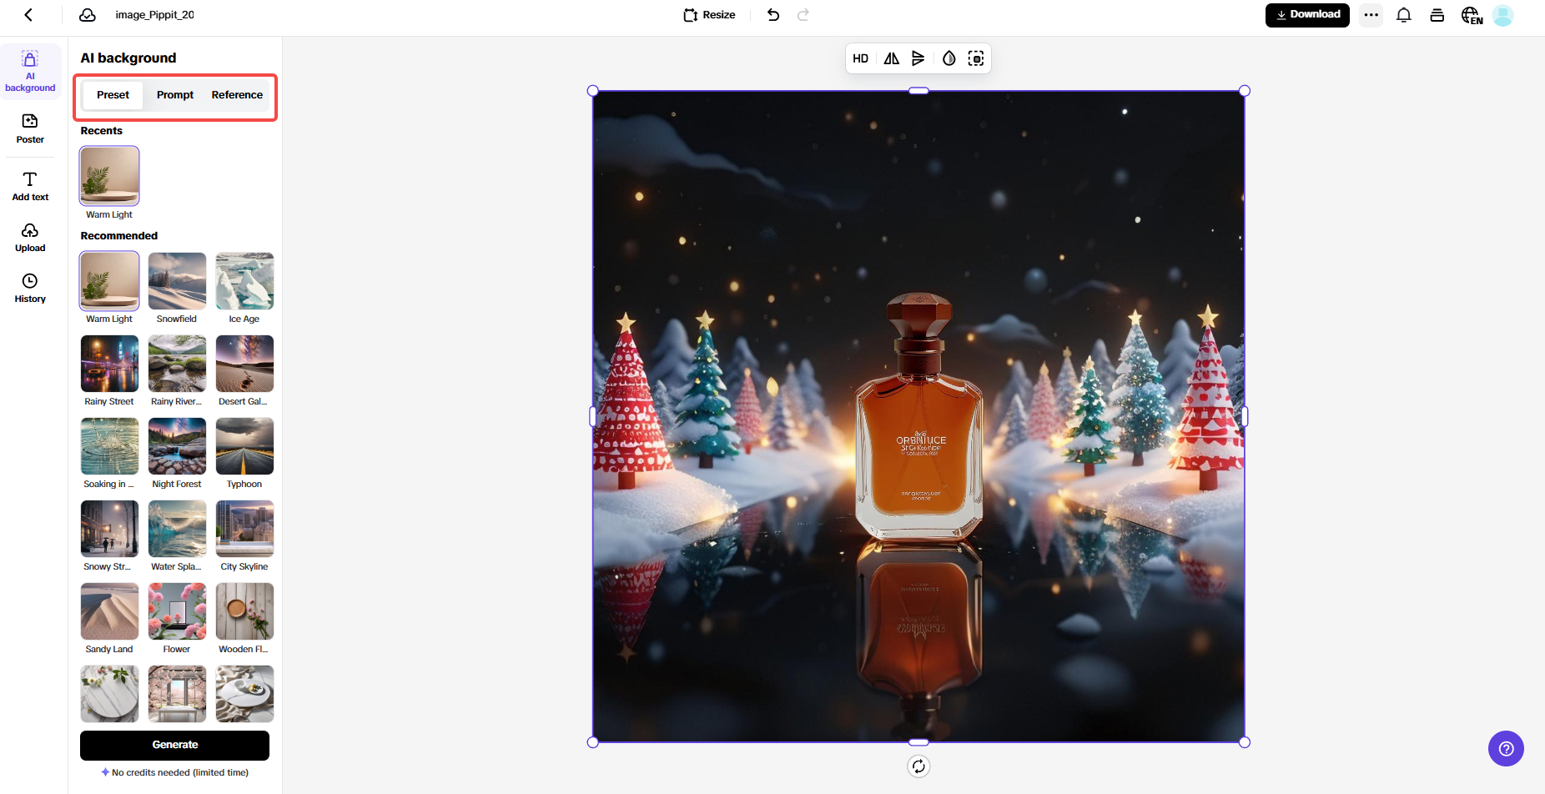Open the Resize options at the top

point(708,14)
